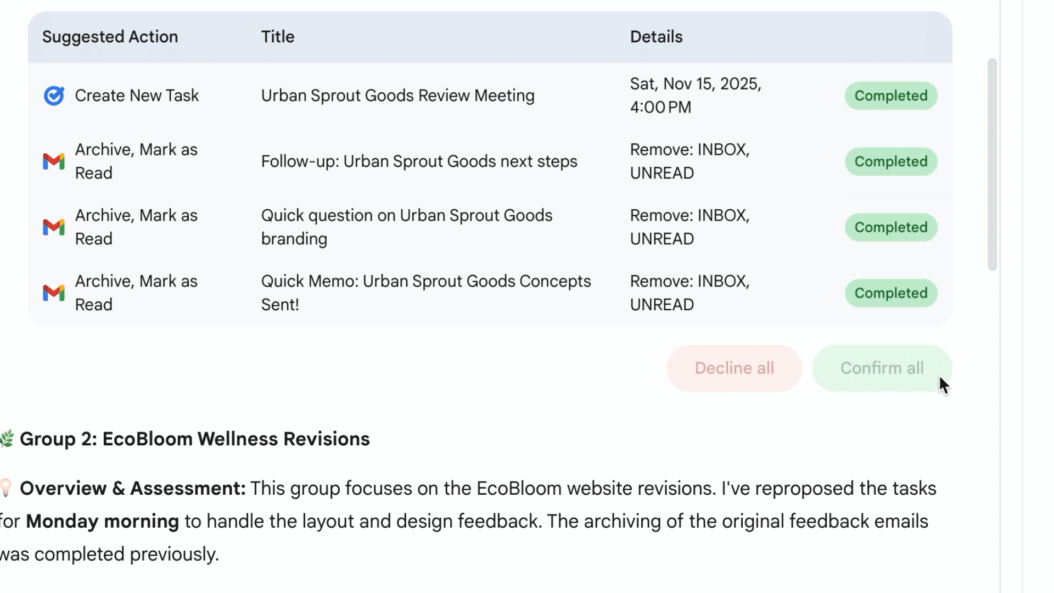The width and height of the screenshot is (1054, 593).
Task: Click the vertical scrollbar thumb on right
Action: 992,165
